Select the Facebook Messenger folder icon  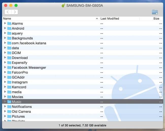click(9, 68)
